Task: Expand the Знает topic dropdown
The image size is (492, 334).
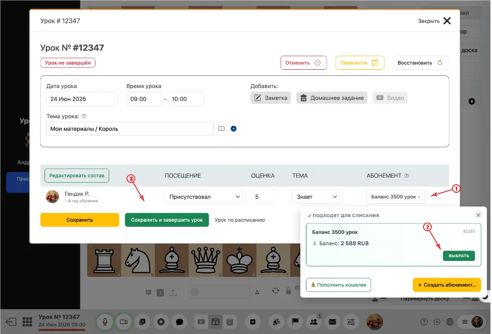Action: click(x=317, y=197)
